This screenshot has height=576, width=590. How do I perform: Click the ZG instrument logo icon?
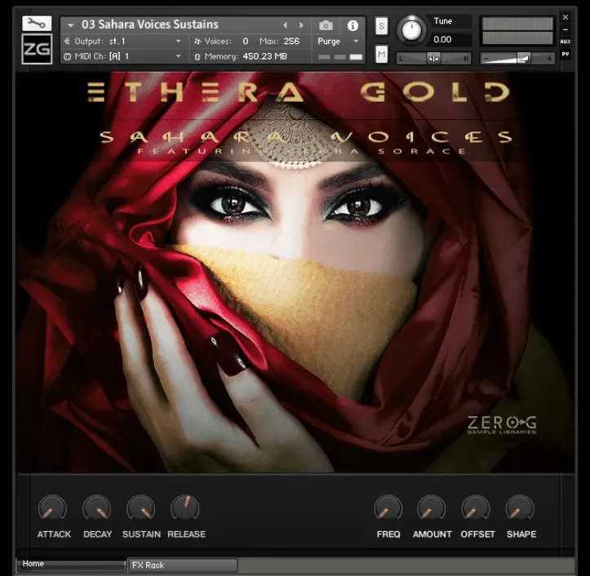coord(37,50)
